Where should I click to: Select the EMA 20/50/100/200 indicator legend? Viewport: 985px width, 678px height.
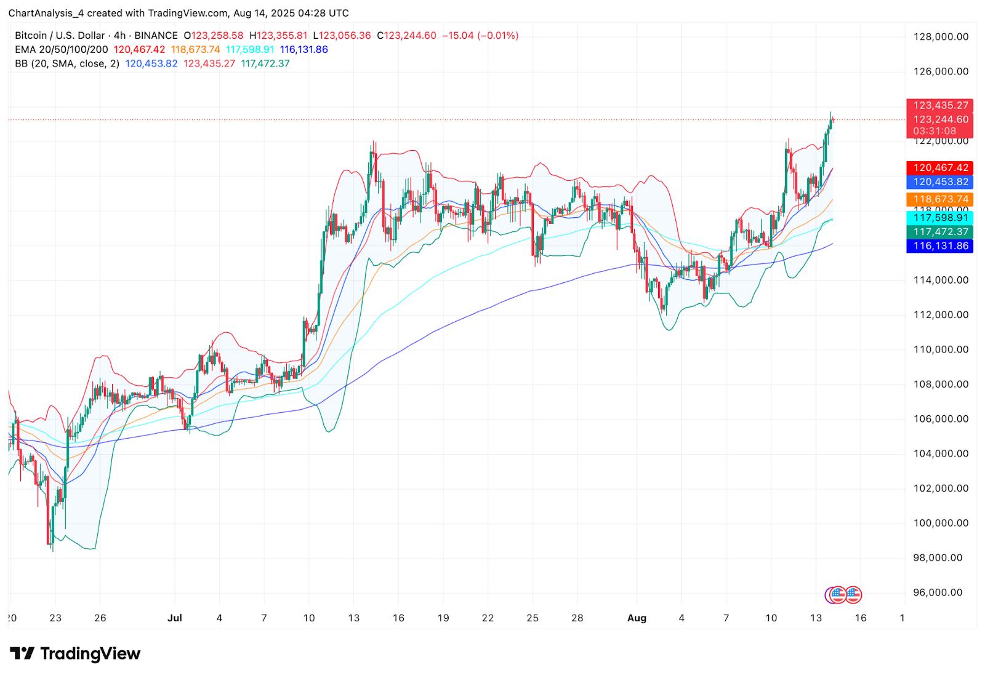coord(62,49)
